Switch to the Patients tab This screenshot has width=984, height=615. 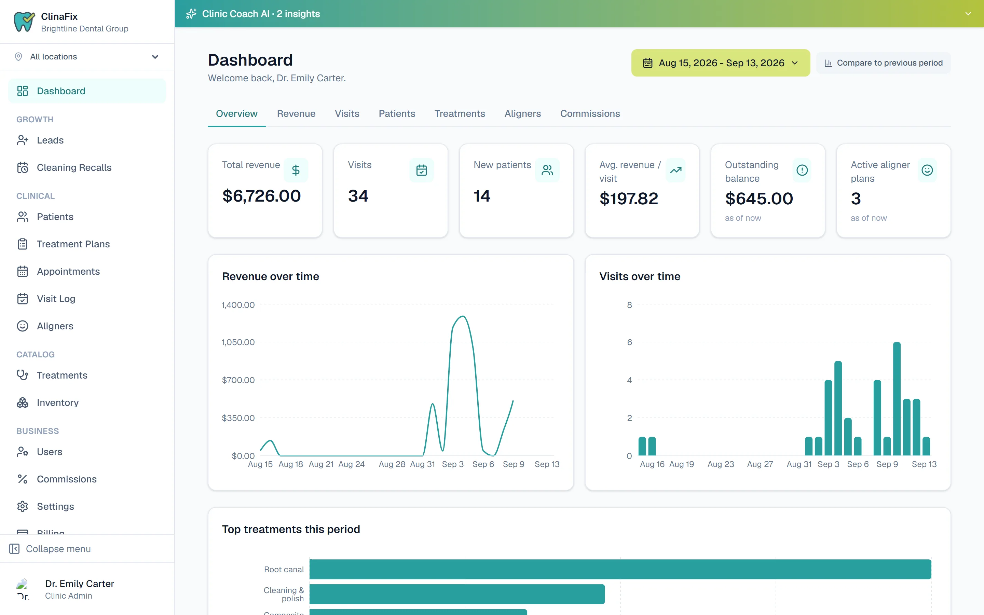(397, 113)
